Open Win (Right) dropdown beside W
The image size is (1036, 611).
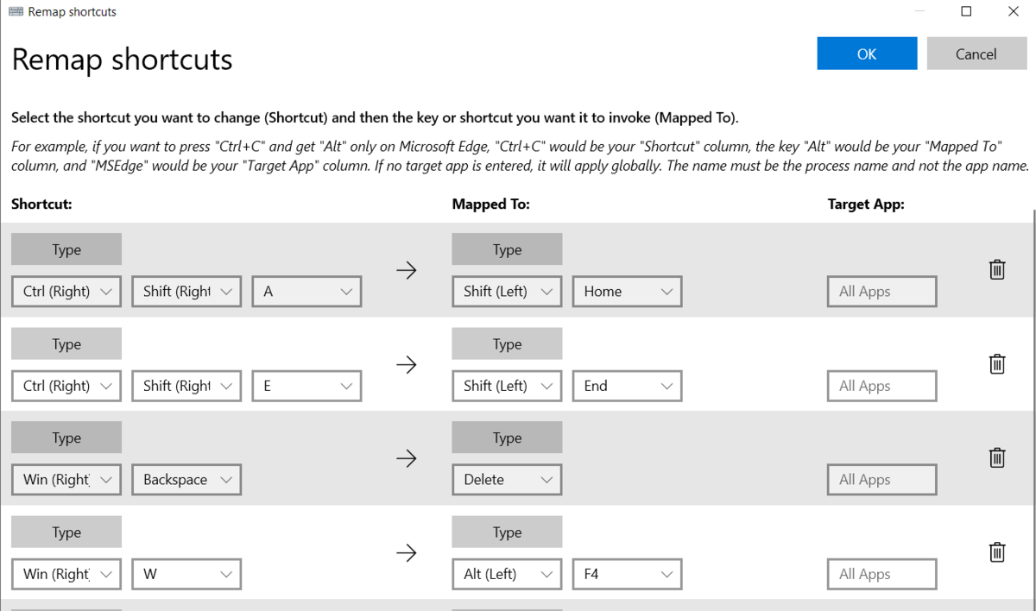pyautogui.click(x=66, y=574)
